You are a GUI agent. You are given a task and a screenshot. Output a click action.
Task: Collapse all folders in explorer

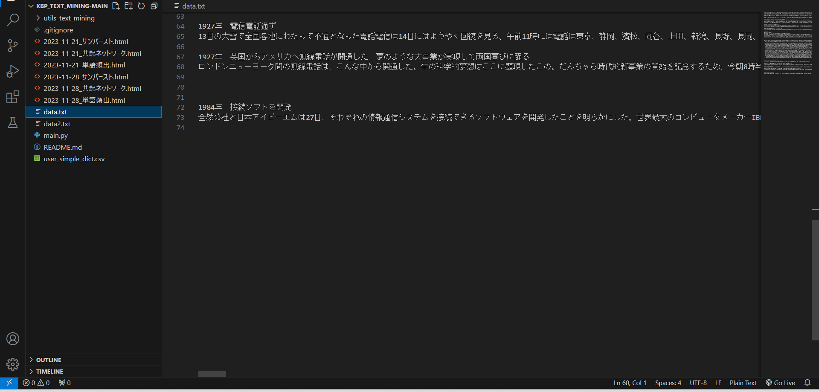tap(154, 6)
